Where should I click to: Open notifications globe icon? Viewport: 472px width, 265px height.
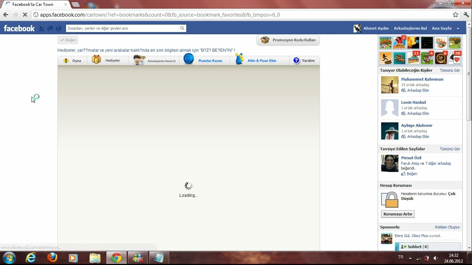pos(59,28)
